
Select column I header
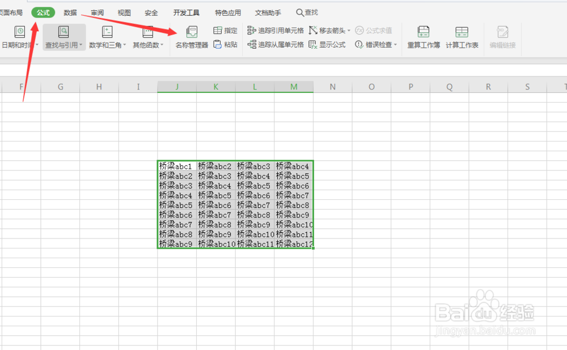point(138,87)
